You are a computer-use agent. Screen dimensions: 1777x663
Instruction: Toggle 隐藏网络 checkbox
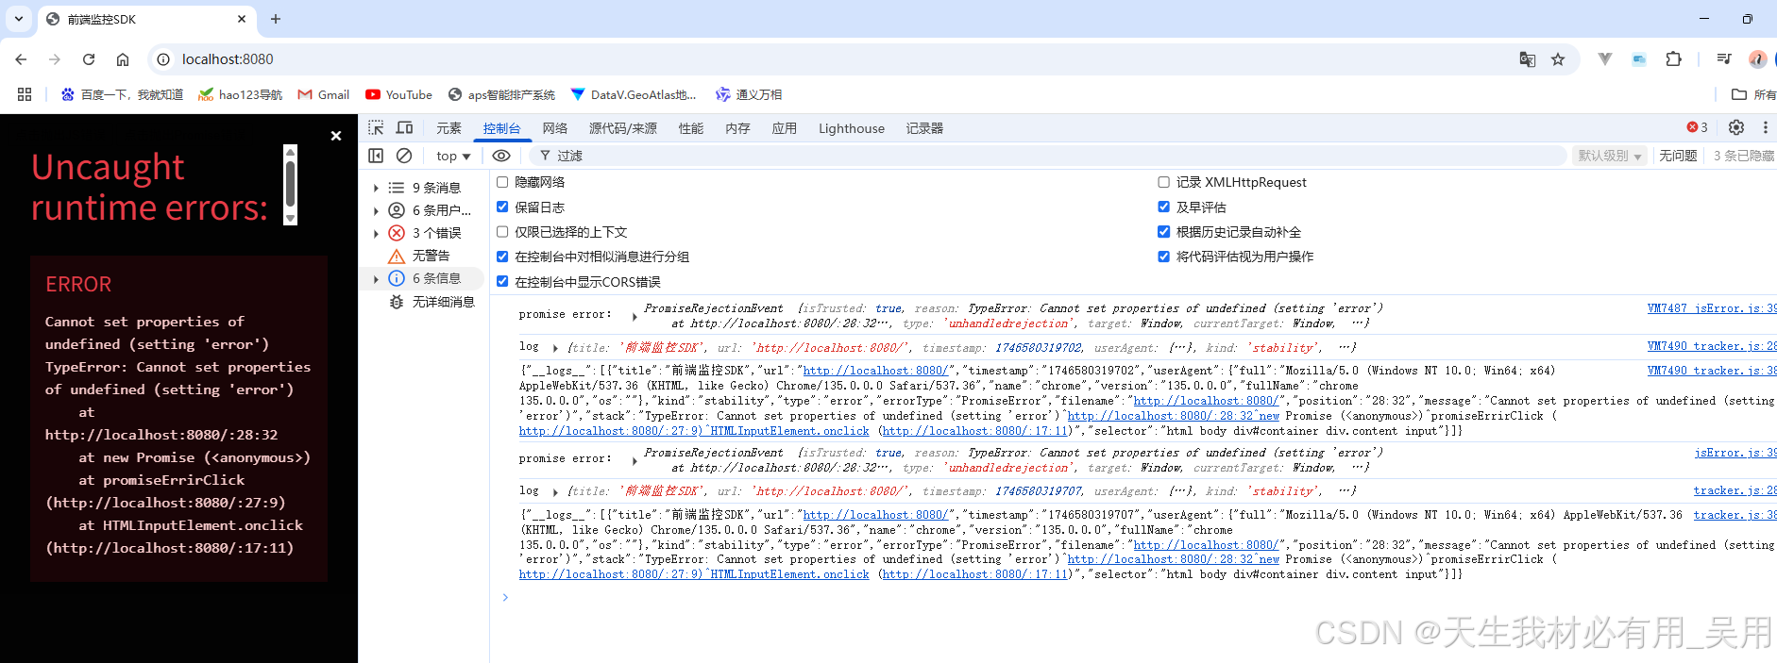502,182
